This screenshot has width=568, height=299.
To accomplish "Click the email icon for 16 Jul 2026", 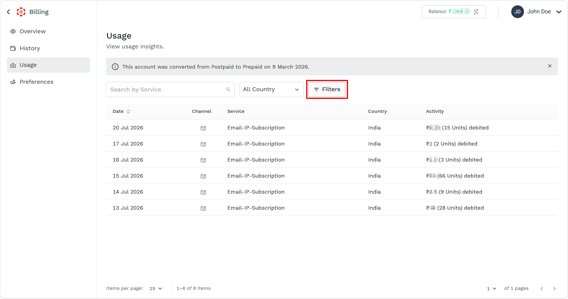I will 203,160.
